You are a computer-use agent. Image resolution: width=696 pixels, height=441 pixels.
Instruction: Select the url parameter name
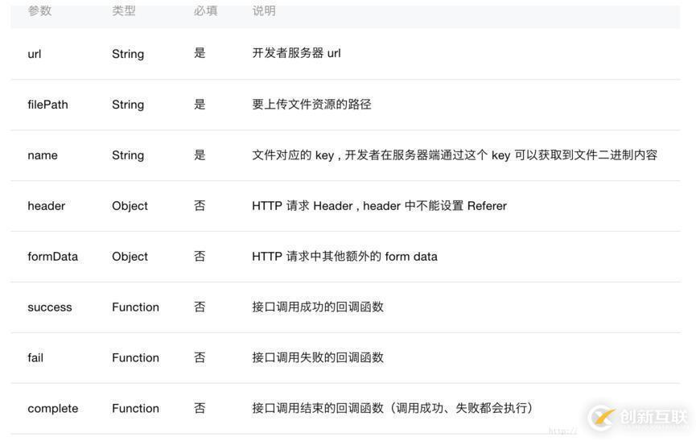(x=35, y=54)
